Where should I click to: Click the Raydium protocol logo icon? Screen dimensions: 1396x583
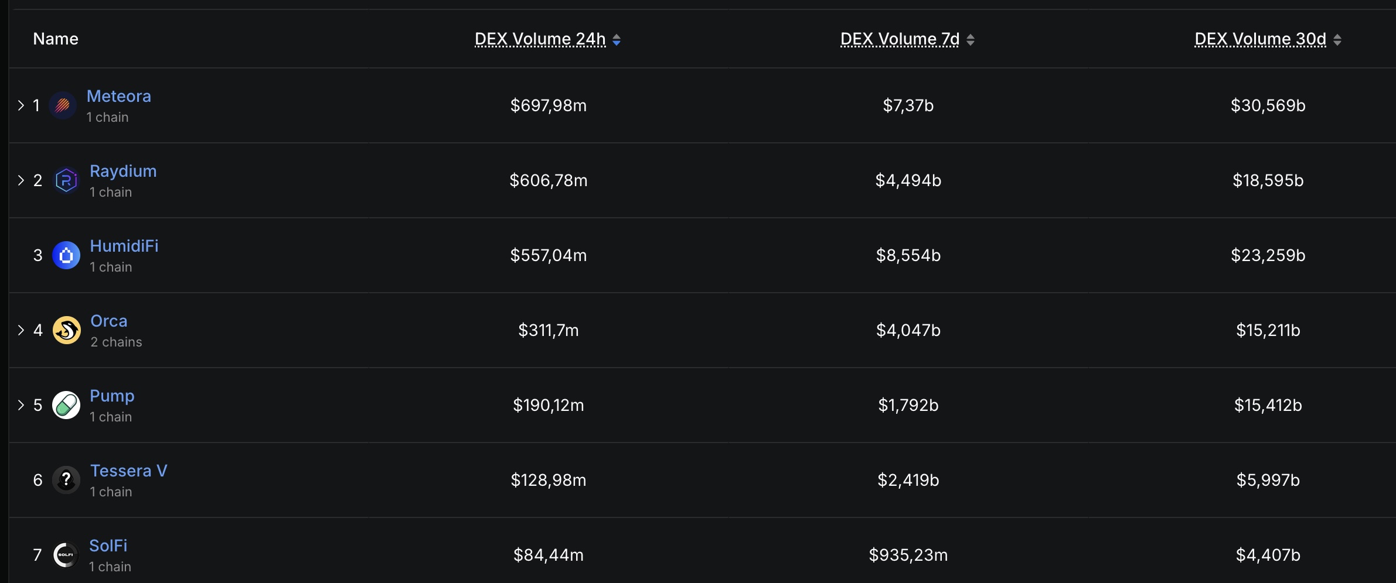[66, 180]
